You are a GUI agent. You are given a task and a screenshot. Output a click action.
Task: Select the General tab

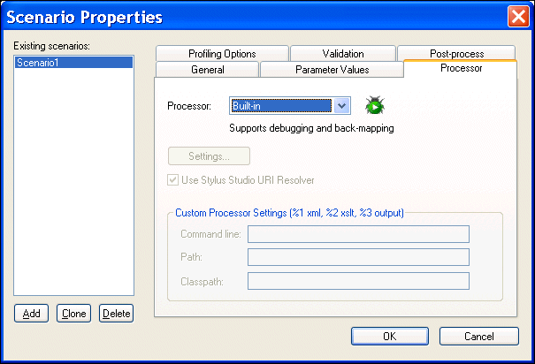[207, 70]
